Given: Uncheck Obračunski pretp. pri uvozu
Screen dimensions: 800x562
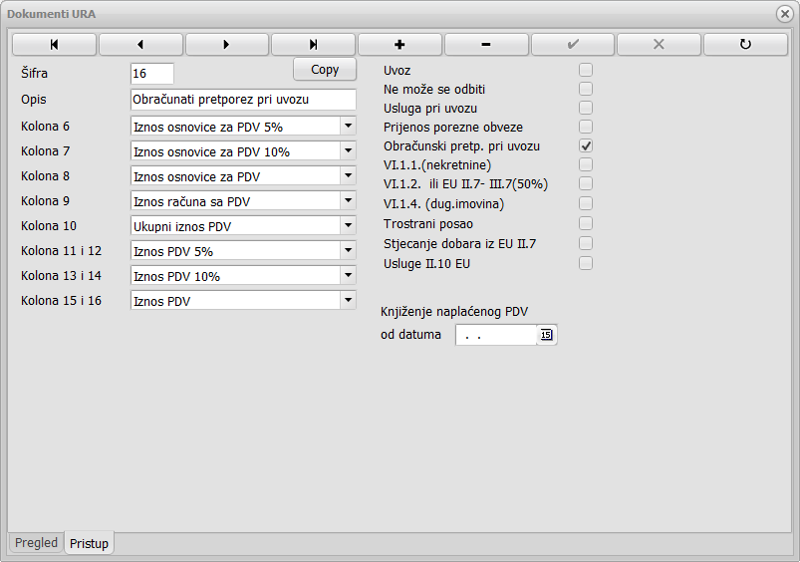Looking at the screenshot, I should (586, 146).
